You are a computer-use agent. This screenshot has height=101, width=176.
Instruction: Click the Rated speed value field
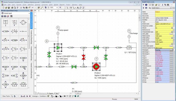point(164,36)
